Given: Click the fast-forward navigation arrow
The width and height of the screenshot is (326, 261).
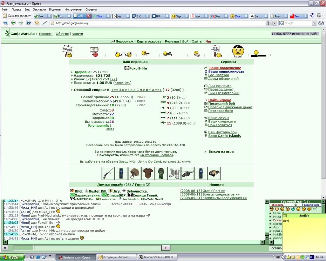Looking at the screenshot, I should [29, 23].
